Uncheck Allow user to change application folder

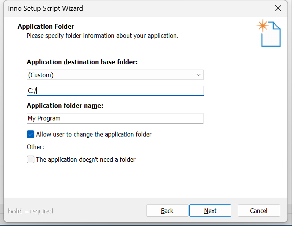coord(31,134)
